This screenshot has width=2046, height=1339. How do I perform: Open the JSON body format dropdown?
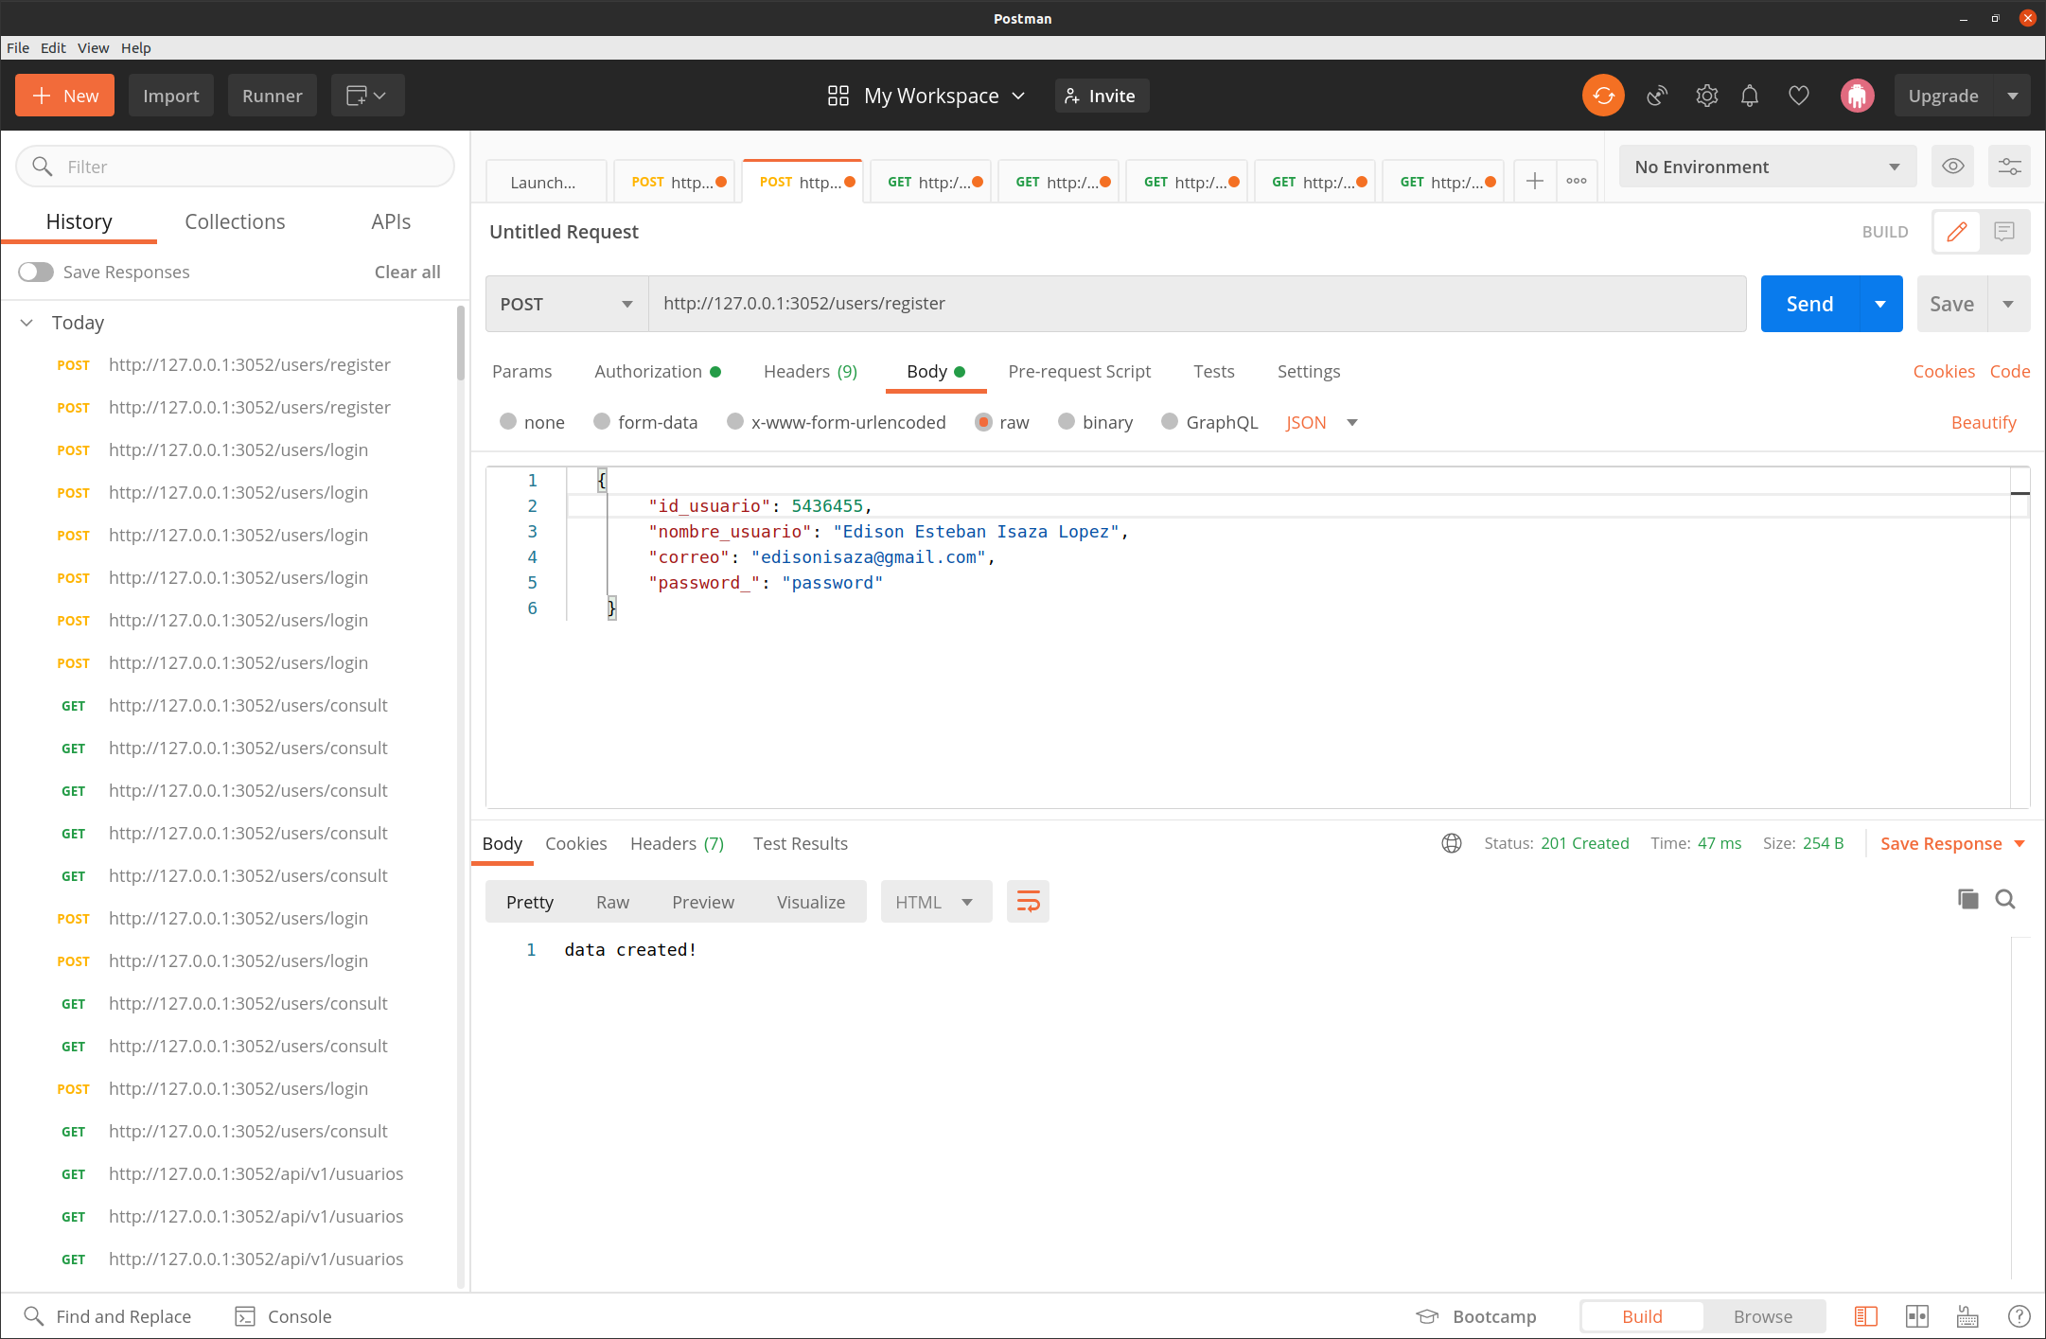pos(1322,422)
